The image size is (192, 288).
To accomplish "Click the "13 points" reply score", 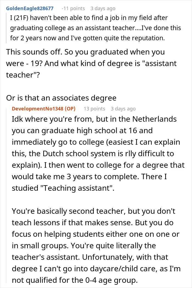I will (94, 109).
